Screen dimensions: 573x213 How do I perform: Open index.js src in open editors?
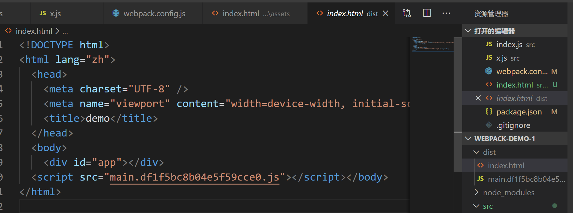pyautogui.click(x=509, y=45)
